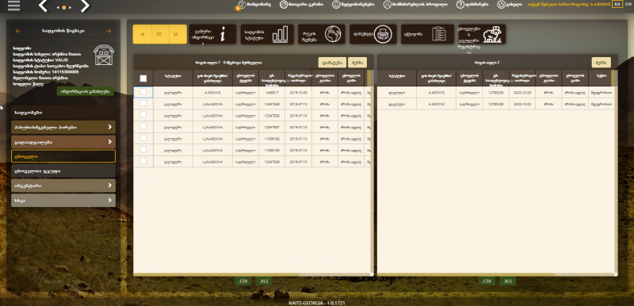The width and height of the screenshot is (634, 306).
Task: Check the row with ID 12347539
Action: pos(143,161)
